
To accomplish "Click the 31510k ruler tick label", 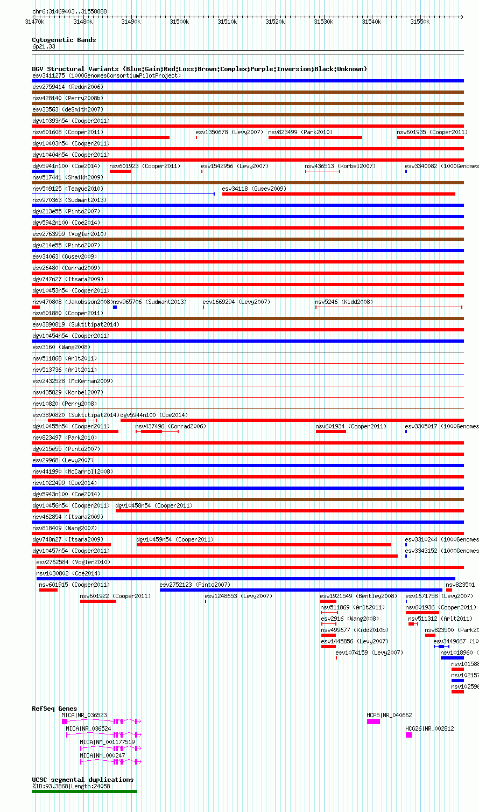I will coord(227,22).
